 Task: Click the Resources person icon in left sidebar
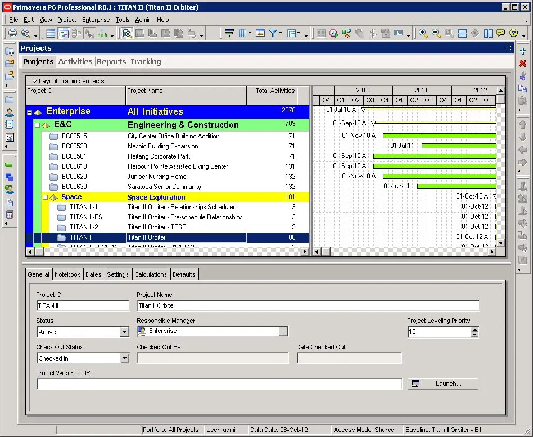(x=10, y=112)
